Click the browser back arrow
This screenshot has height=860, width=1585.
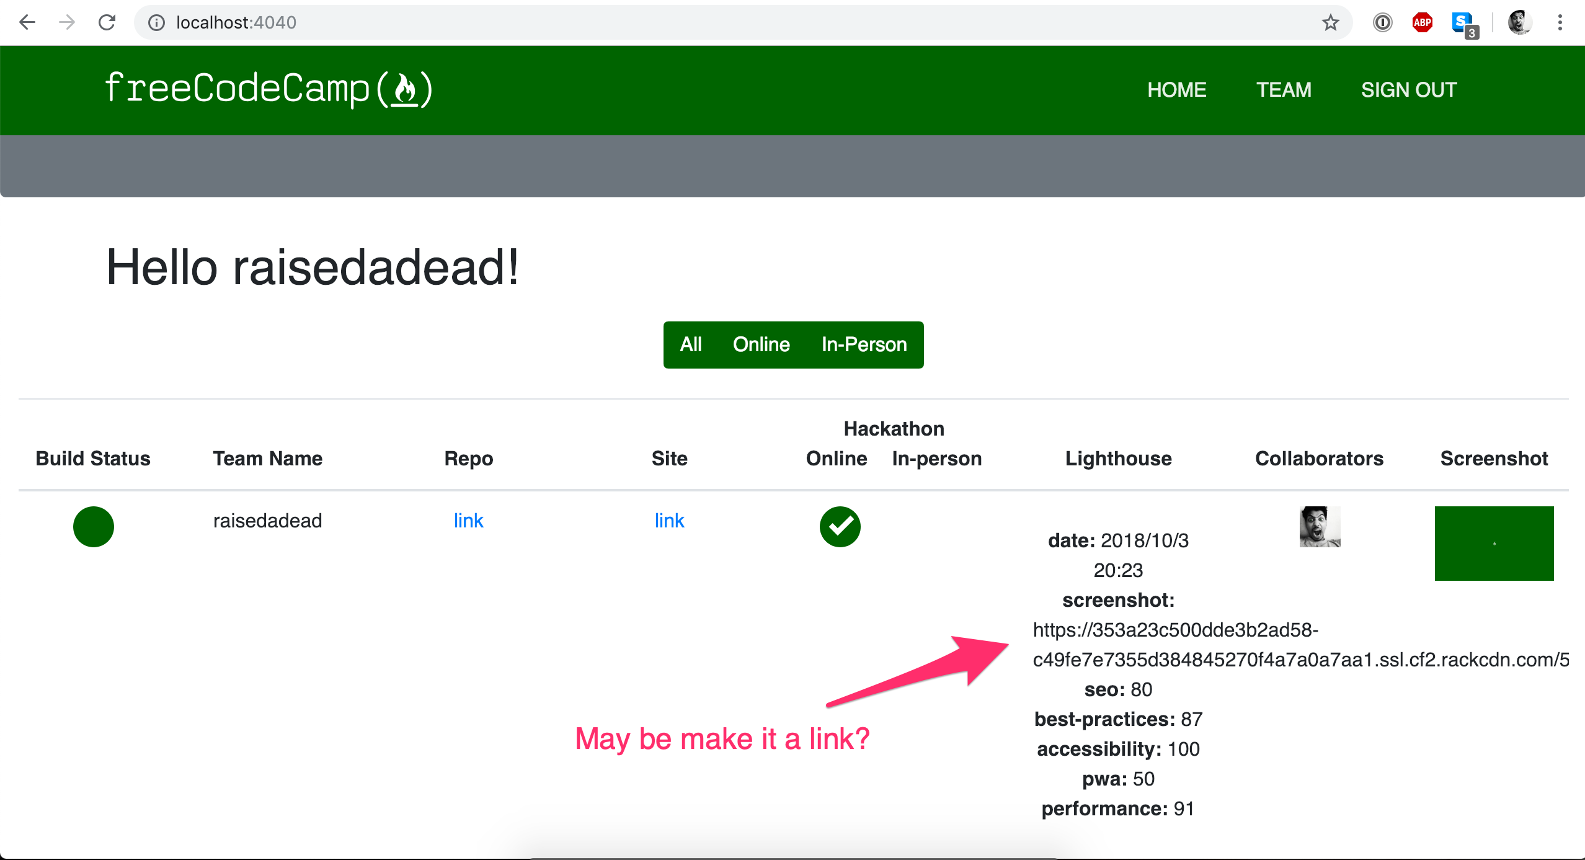point(27,22)
